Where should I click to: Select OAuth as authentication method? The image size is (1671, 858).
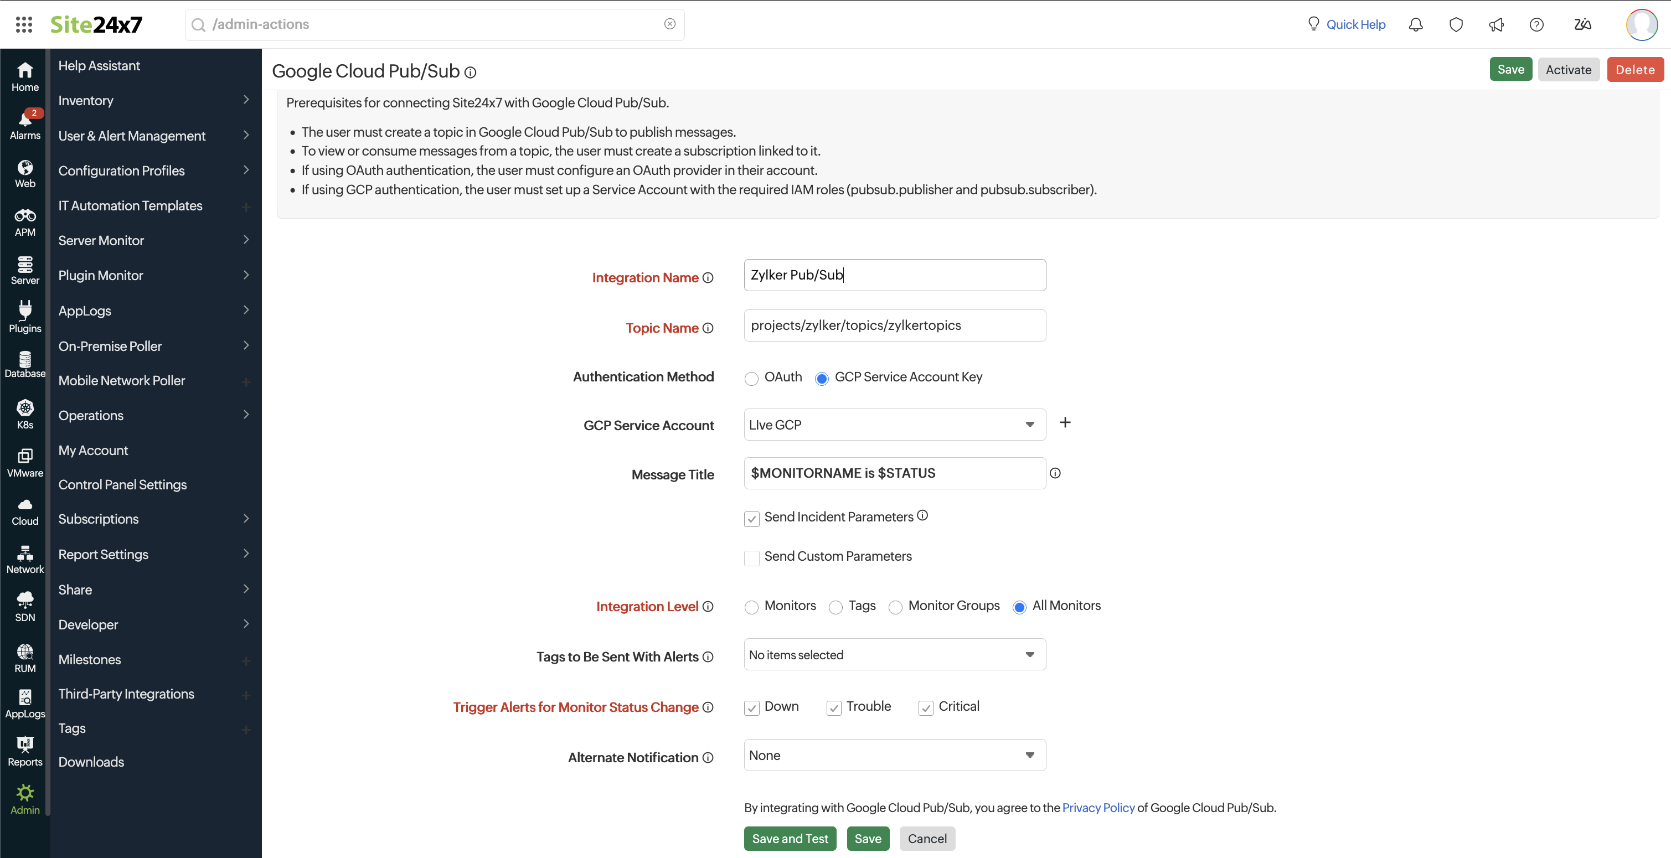(751, 378)
